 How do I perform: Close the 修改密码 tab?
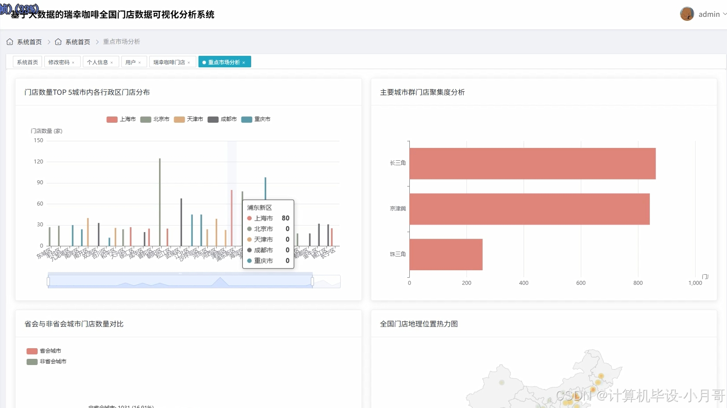point(73,62)
